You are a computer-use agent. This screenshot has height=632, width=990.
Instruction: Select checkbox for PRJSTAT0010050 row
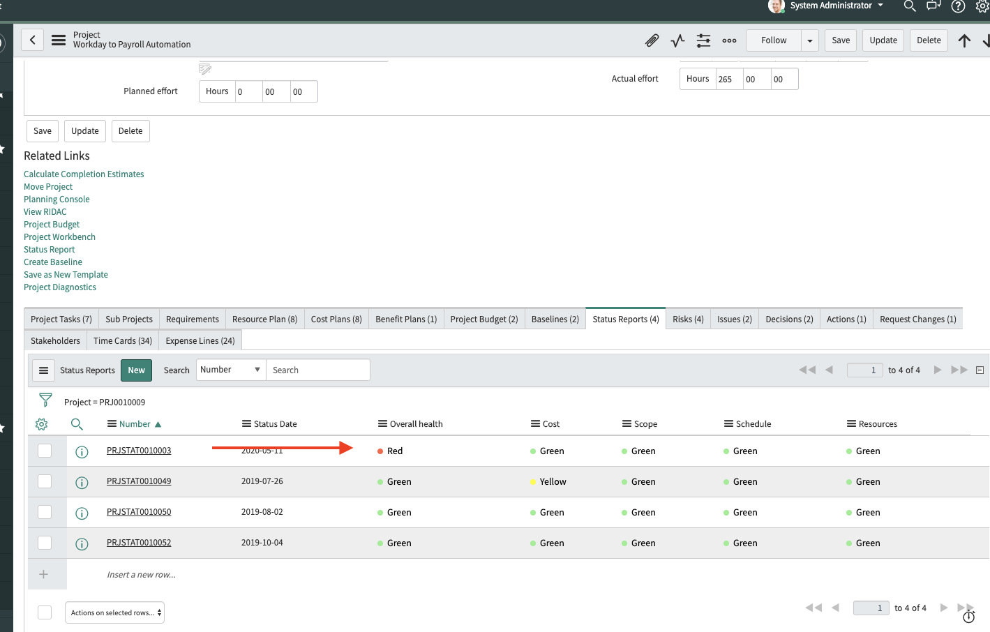45,512
